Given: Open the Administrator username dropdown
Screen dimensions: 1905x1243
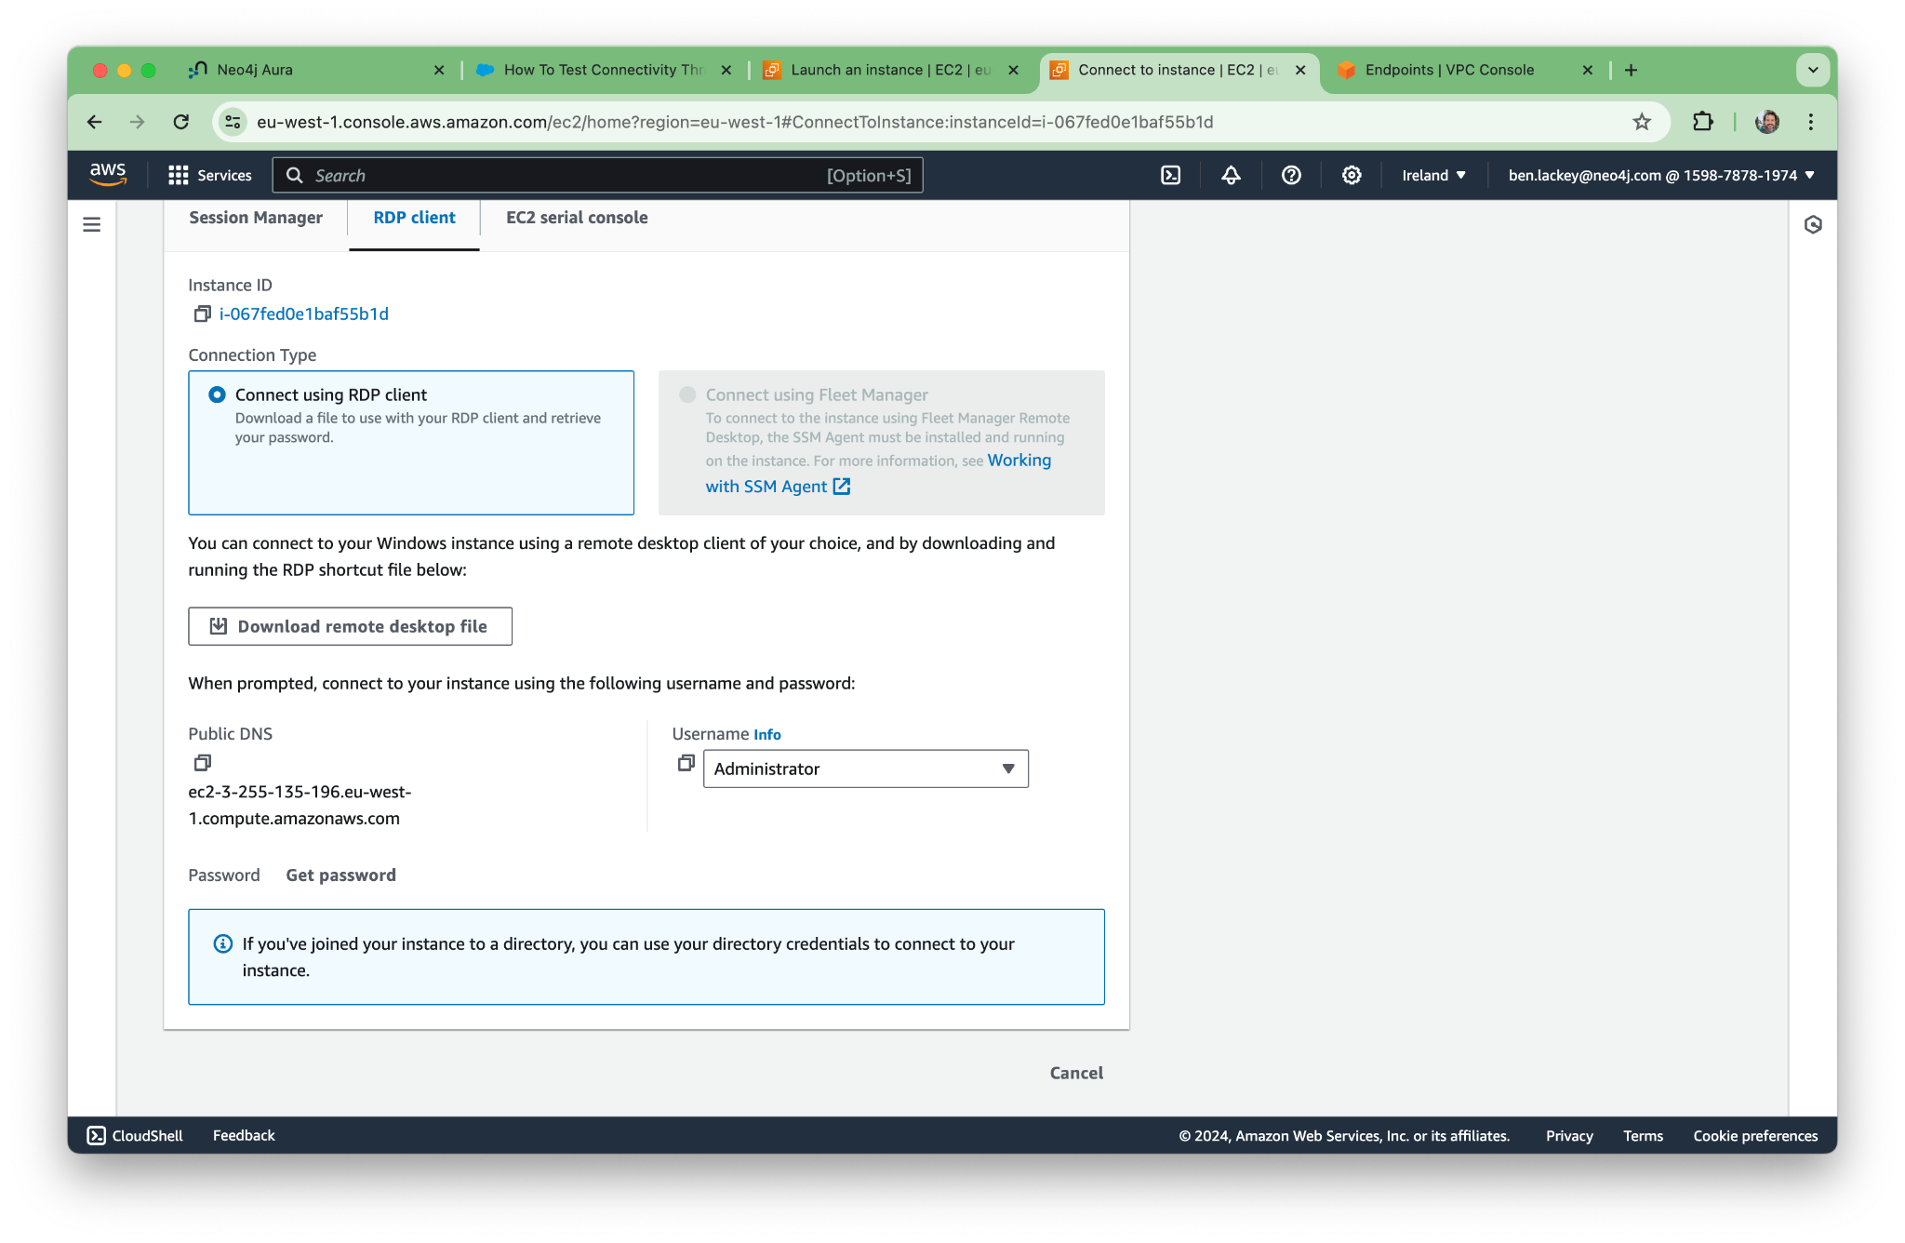Looking at the screenshot, I should click(x=865, y=769).
